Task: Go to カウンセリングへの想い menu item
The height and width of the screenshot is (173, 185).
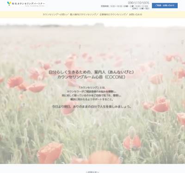Action: [x=55, y=14]
